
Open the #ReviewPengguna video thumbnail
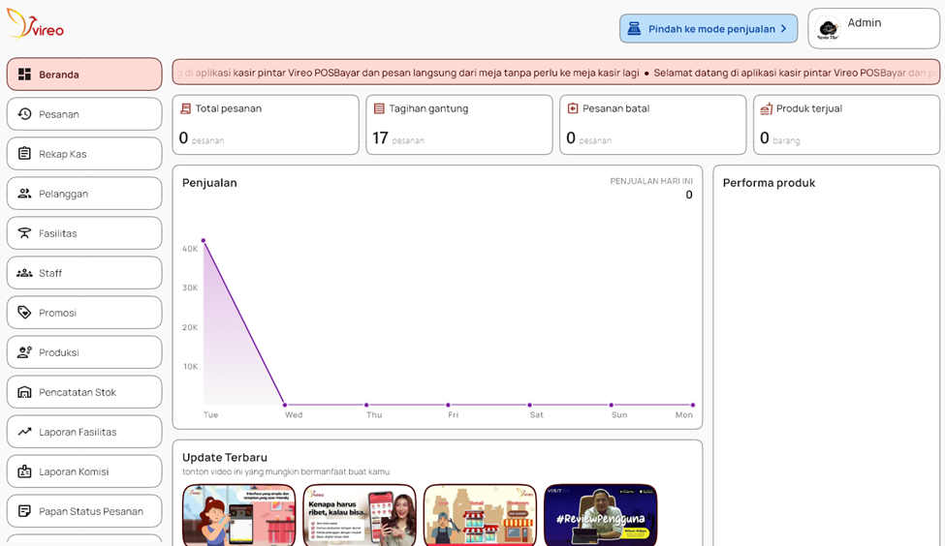(x=600, y=515)
